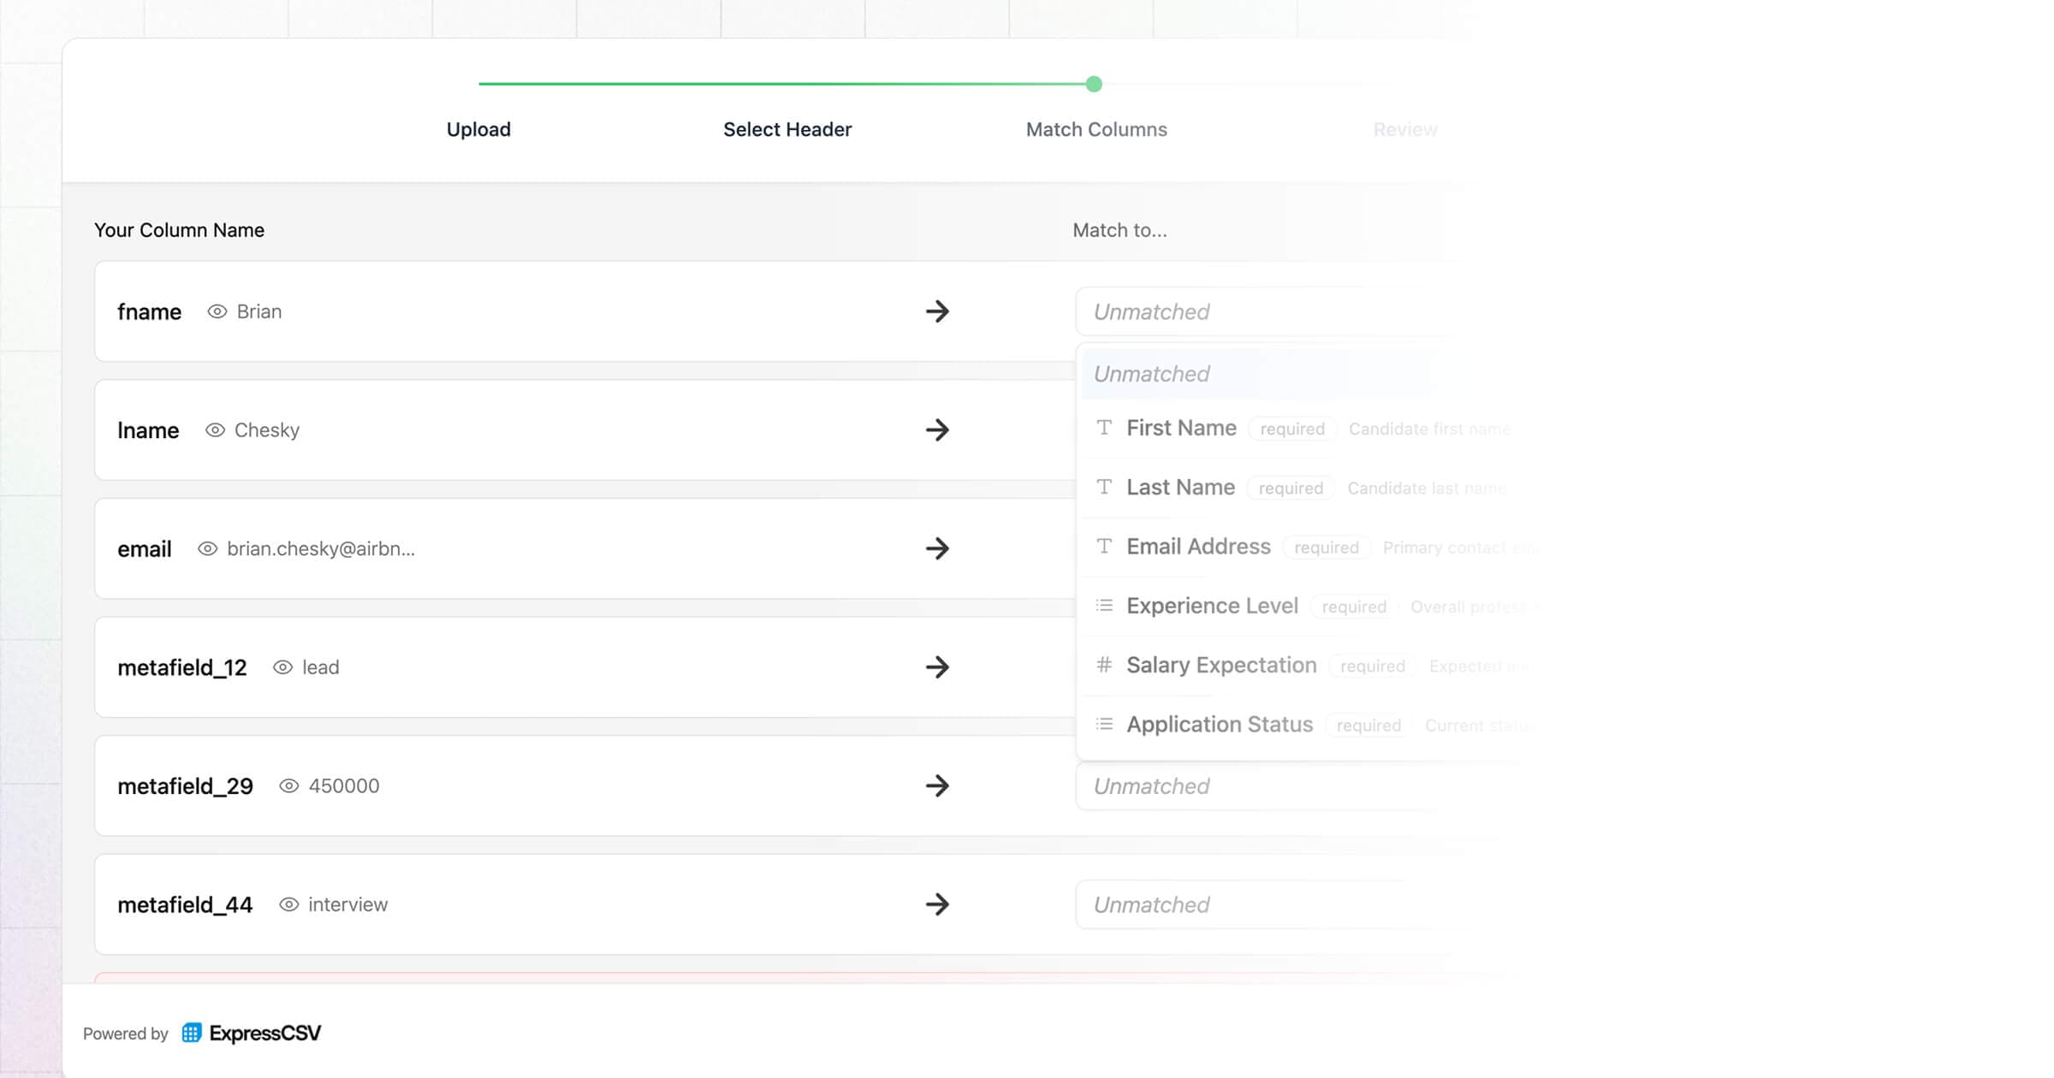This screenshot has height=1078, width=2054.
Task: Click the text icon next to Email Address
Action: coord(1104,546)
